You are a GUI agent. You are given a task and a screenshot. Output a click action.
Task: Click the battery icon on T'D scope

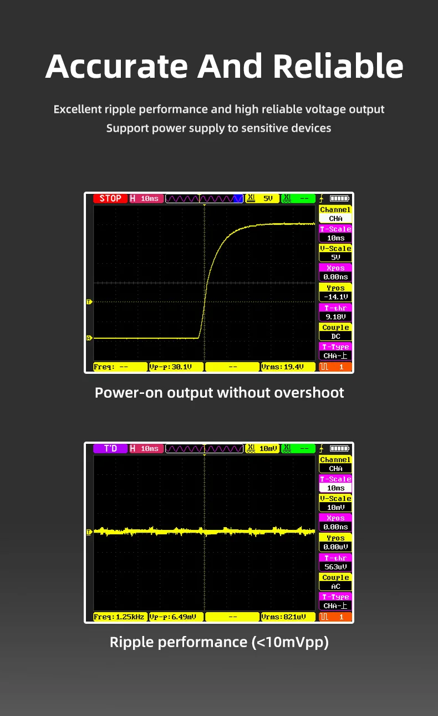pos(340,448)
